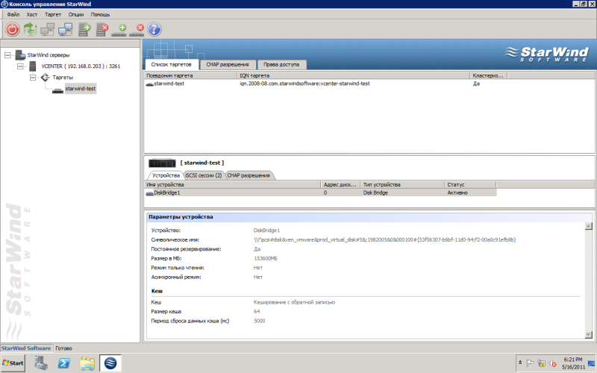
Task: Collapse the VCENTER server node
Action: click(20, 66)
